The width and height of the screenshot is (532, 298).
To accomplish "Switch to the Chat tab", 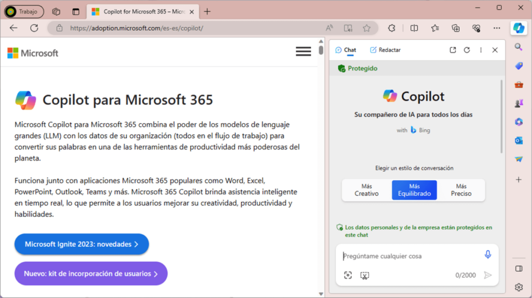I will point(346,50).
